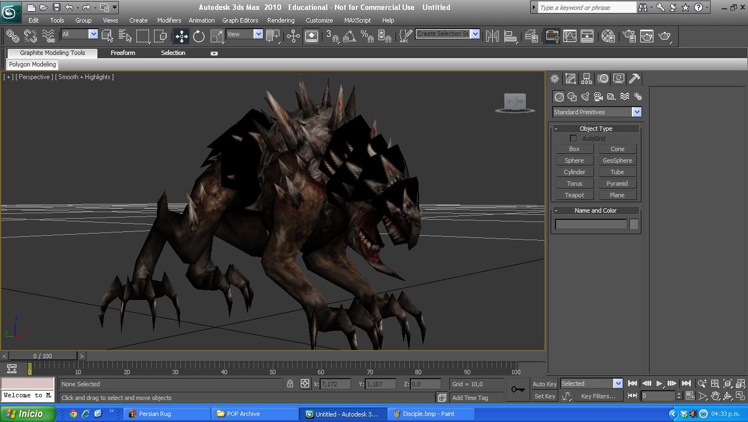Activate the Select and Rotate tool

(x=199, y=36)
